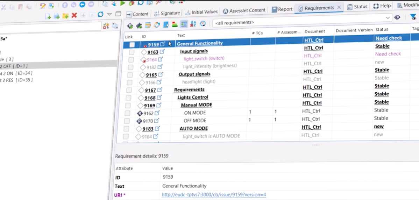Click HTL_Ctrl document link in Lights Control row

pos(312,95)
